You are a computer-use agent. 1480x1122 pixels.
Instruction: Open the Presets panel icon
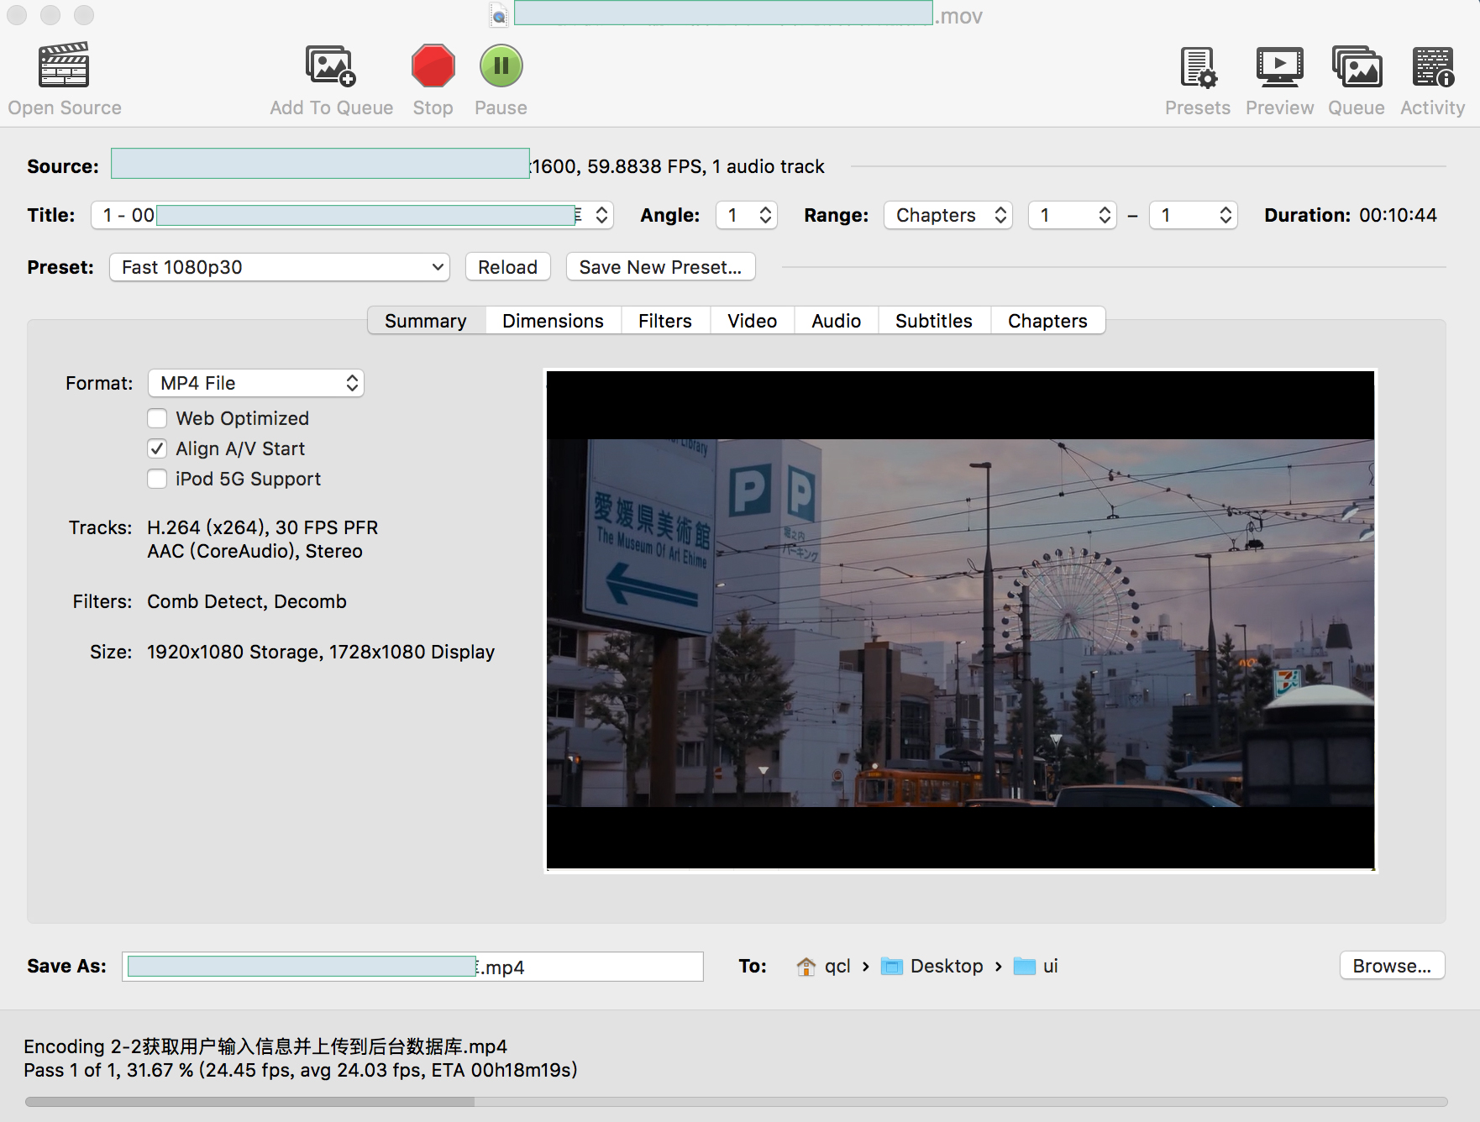click(x=1198, y=67)
